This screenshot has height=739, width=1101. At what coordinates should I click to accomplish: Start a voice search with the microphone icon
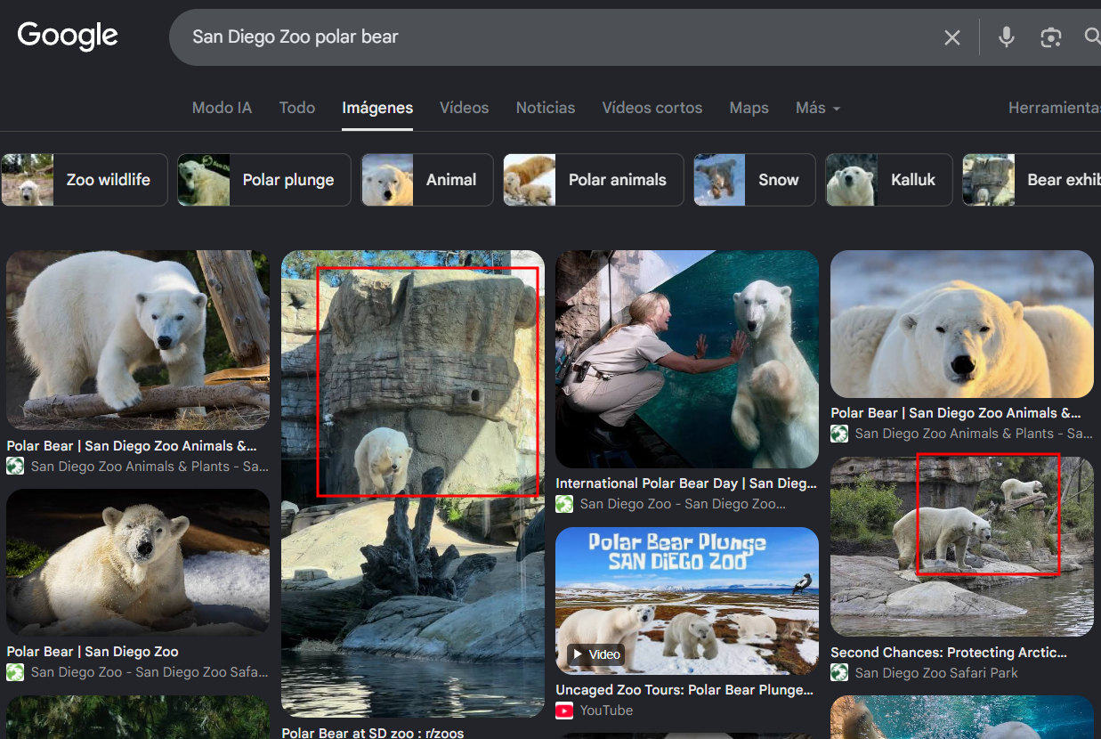point(1007,37)
